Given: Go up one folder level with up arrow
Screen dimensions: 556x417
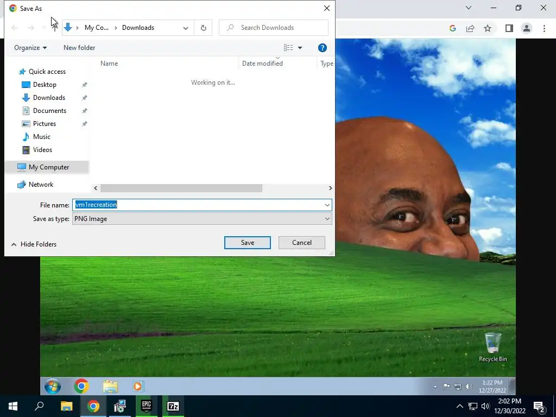Looking at the screenshot, I should point(55,28).
